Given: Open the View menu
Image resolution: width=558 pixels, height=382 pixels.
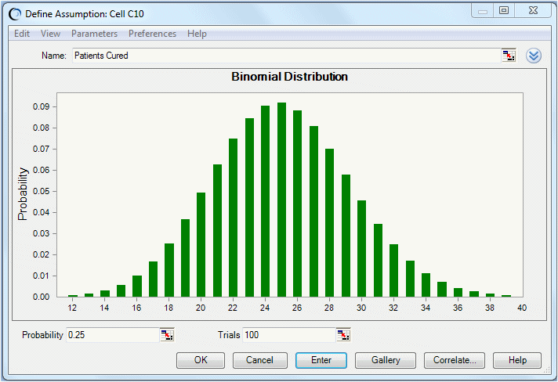Looking at the screenshot, I should pos(50,34).
